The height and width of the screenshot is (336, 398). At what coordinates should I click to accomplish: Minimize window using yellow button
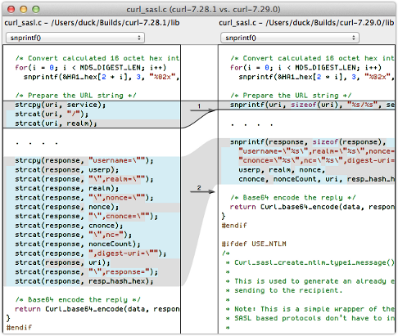24,9
